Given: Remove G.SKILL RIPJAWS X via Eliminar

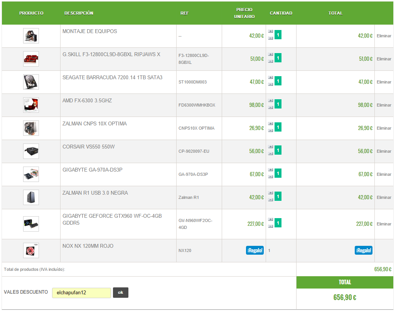Looking at the screenshot, I should point(384,59).
